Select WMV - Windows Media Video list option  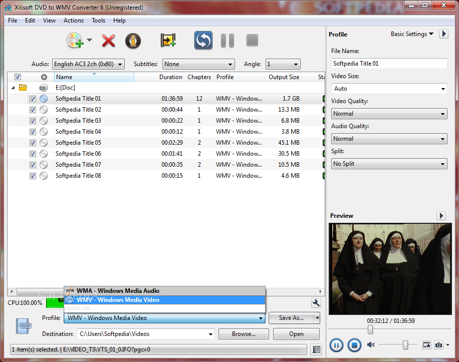(x=164, y=300)
